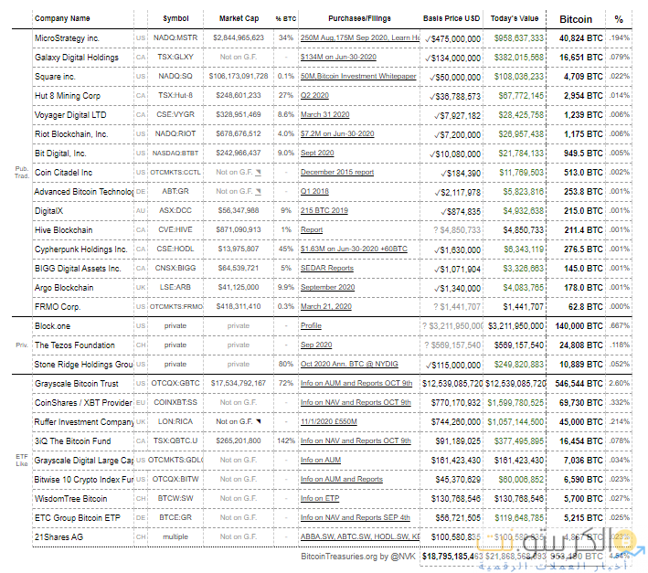The width and height of the screenshot is (648, 573).
Task: Click the Block.one Profile link
Action: (311, 325)
